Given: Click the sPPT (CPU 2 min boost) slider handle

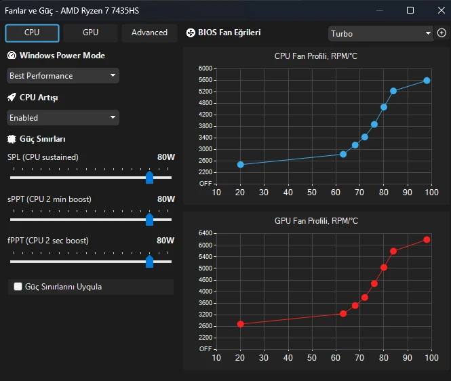Looking at the screenshot, I should [150, 219].
